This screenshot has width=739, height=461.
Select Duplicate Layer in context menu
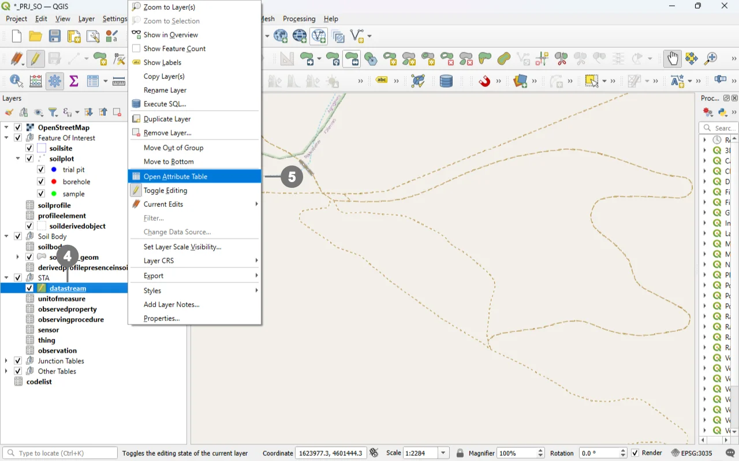(x=167, y=119)
